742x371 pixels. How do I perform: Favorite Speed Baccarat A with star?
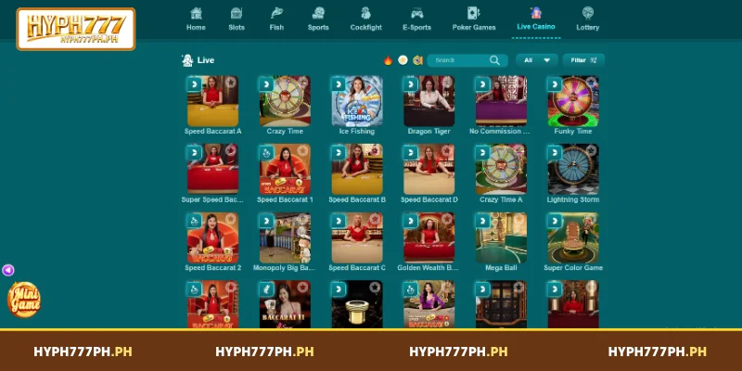(230, 83)
